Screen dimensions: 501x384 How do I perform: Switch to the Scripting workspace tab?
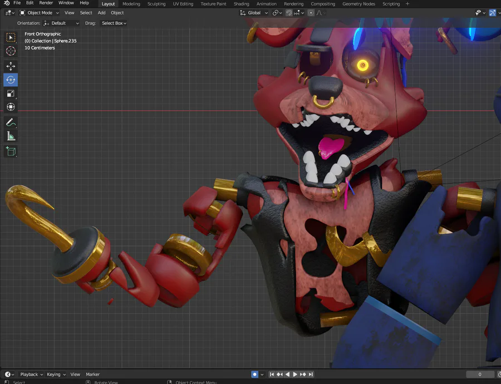[391, 4]
